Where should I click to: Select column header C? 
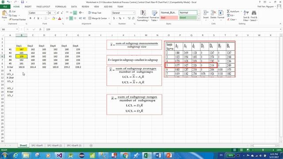coord(33,35)
